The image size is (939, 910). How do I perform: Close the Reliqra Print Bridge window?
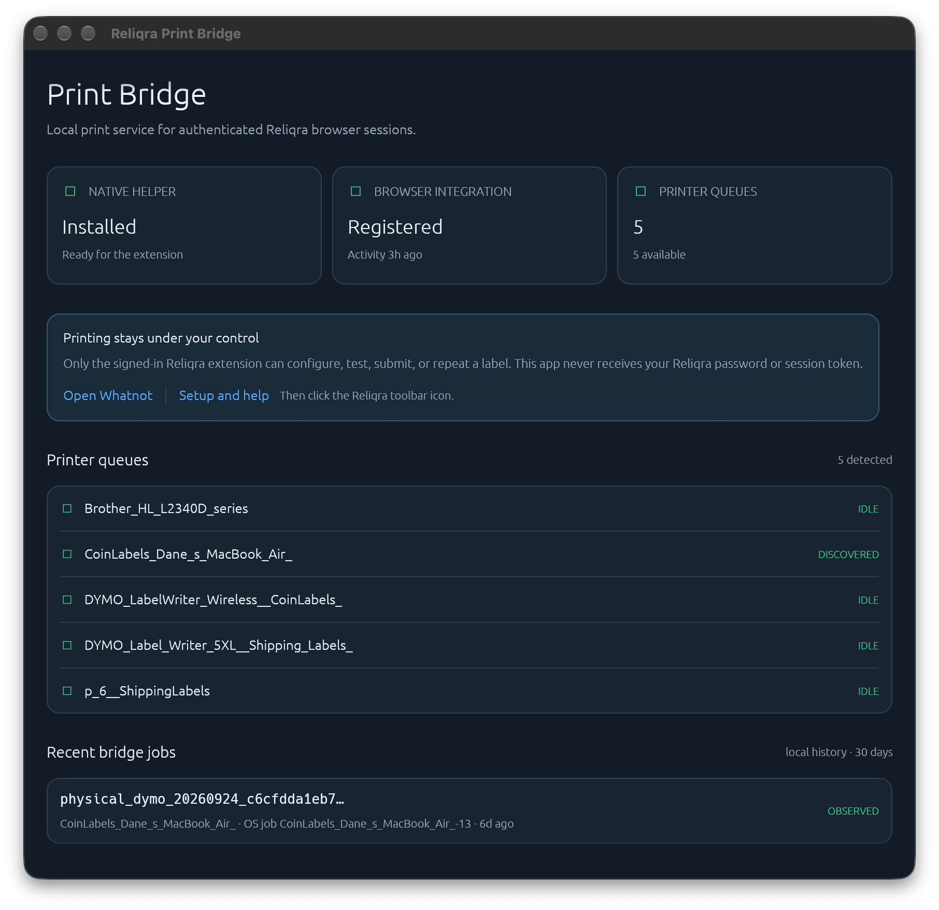(40, 33)
